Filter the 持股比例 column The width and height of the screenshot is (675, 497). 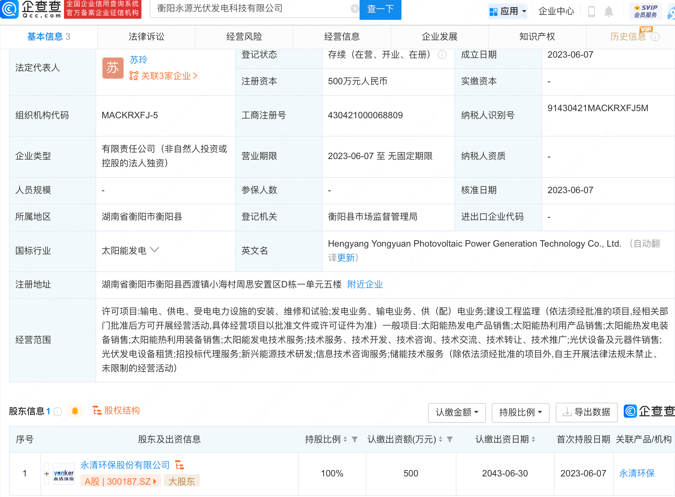[x=355, y=439]
